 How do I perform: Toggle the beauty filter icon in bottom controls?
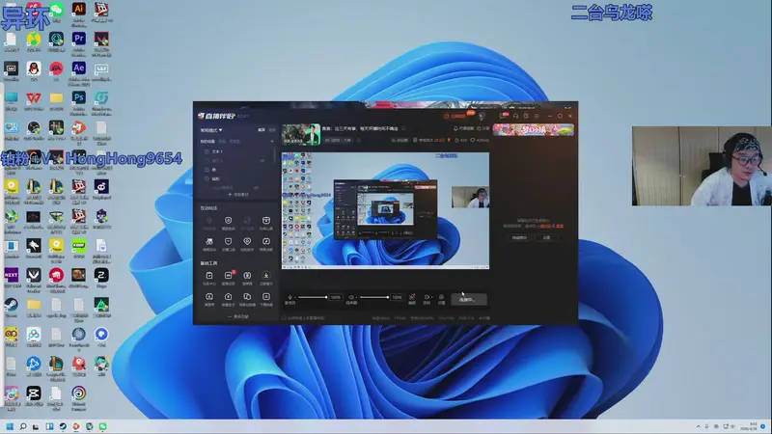(412, 297)
